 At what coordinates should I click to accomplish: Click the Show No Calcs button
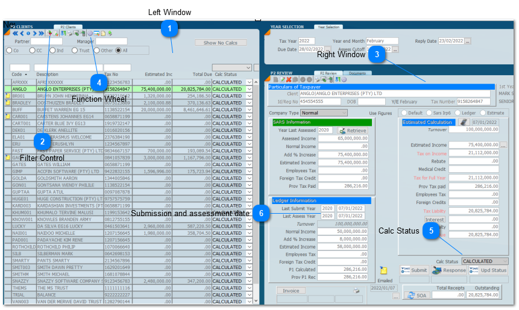pos(221,43)
